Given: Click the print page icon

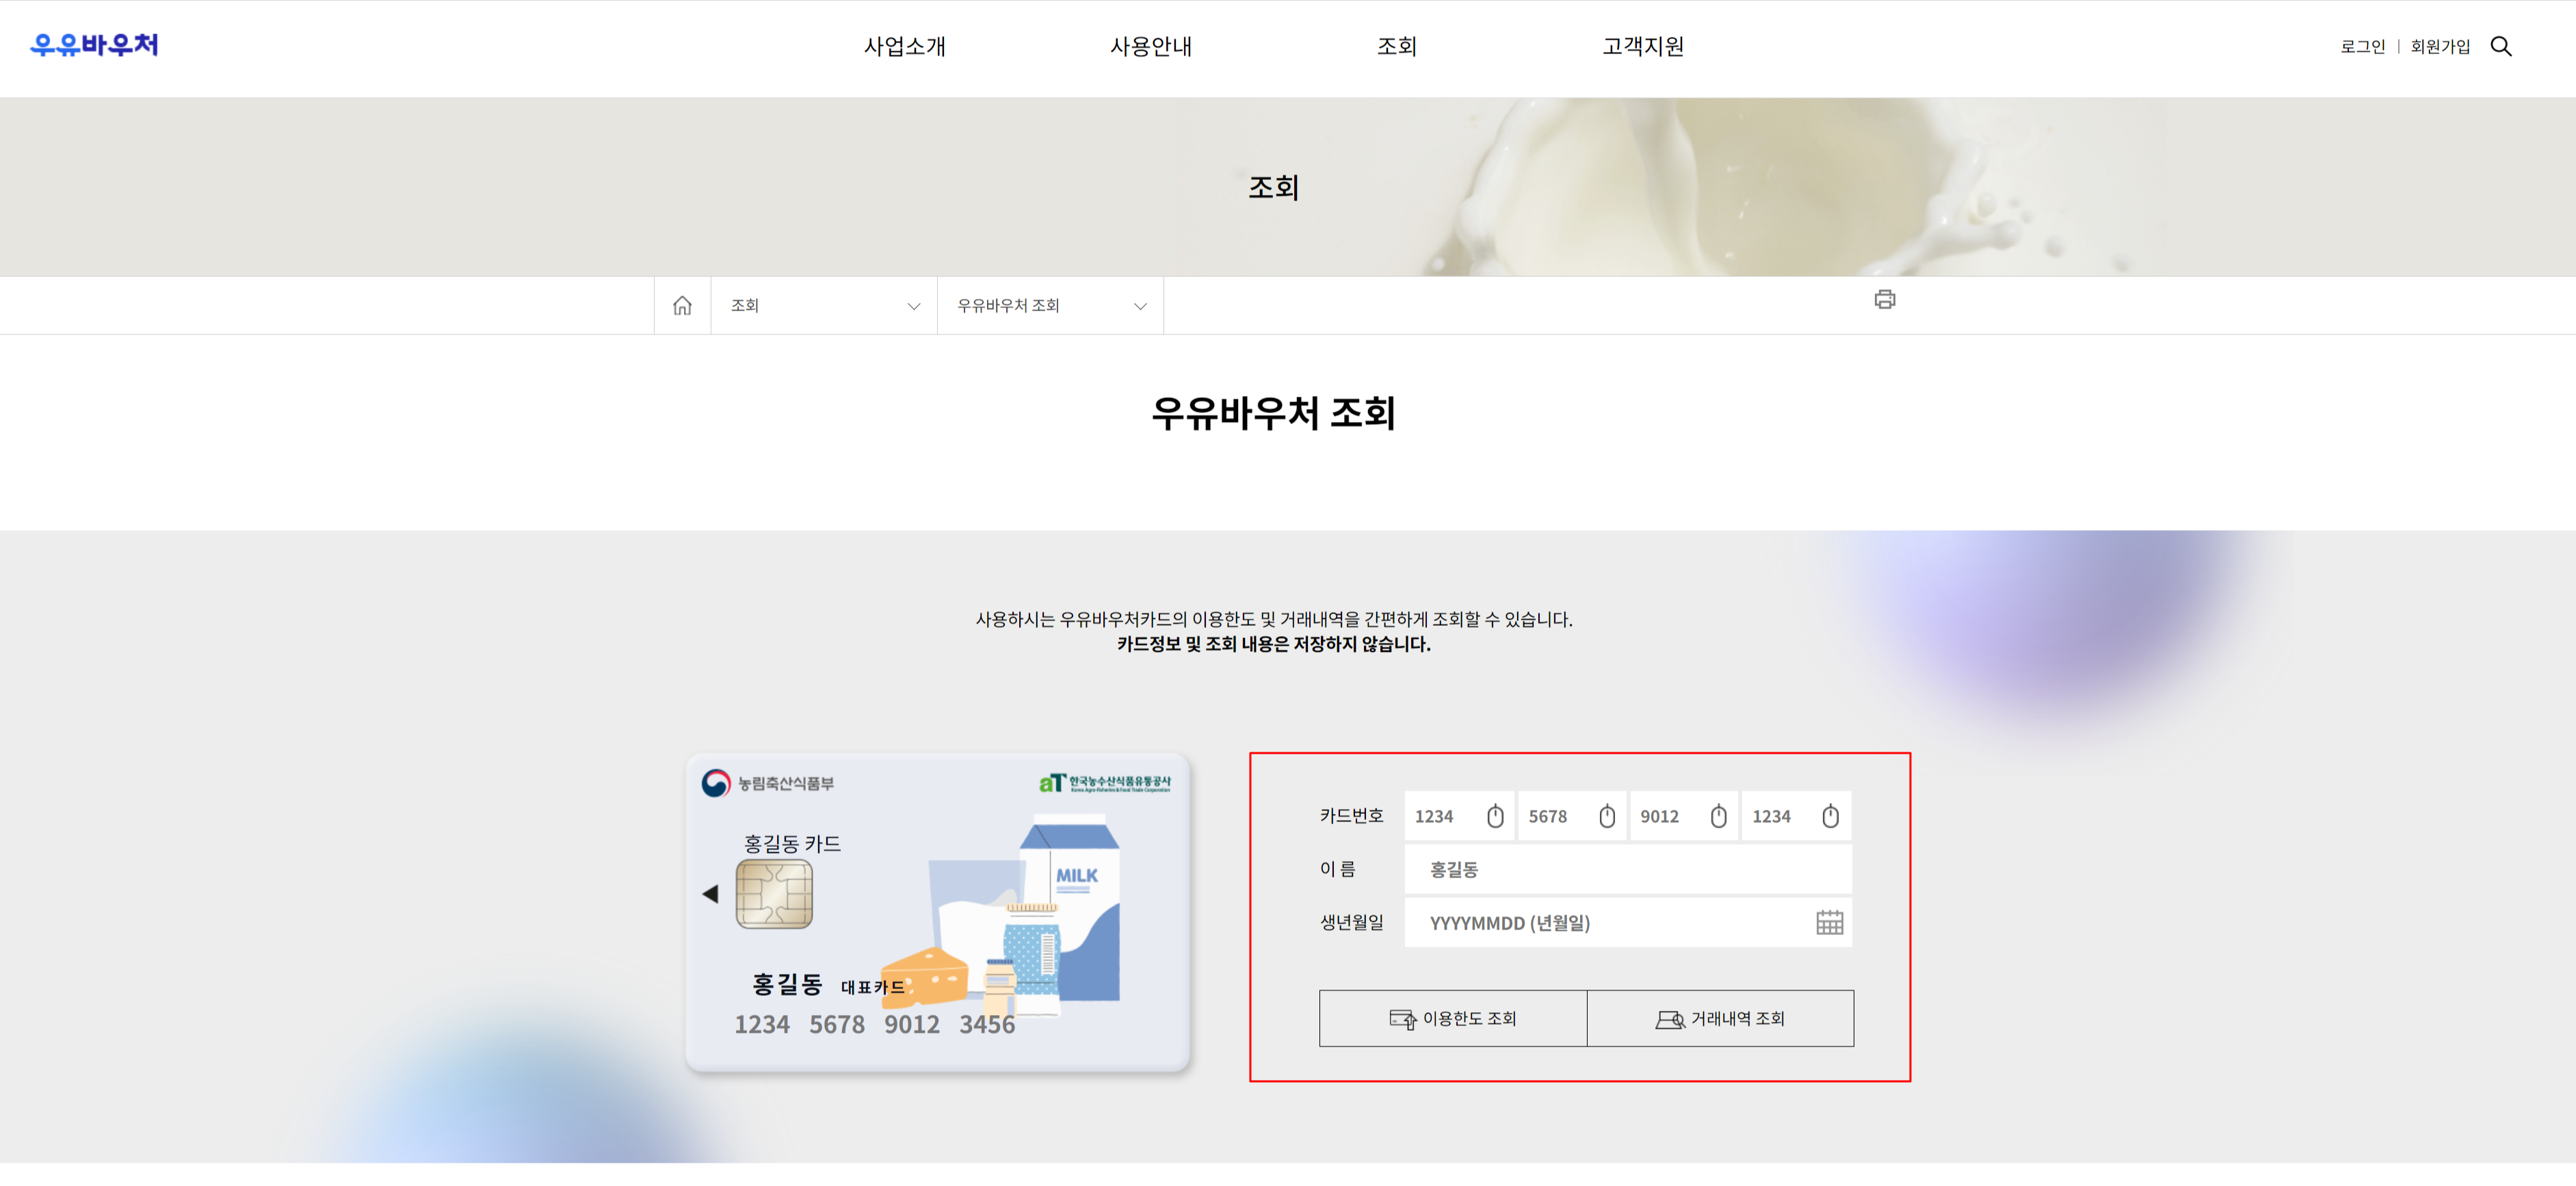Looking at the screenshot, I should 1884,299.
